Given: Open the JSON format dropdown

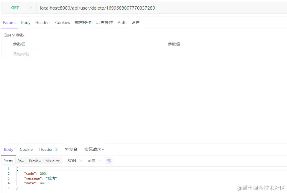Looking at the screenshot, I should [74, 161].
